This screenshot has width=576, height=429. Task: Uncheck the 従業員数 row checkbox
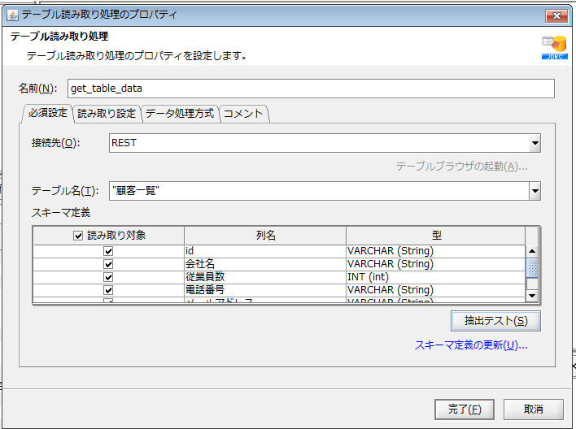[x=108, y=277]
